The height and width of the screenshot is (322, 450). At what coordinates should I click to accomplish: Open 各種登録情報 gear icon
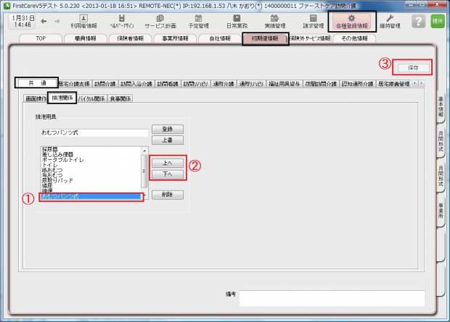click(x=352, y=21)
